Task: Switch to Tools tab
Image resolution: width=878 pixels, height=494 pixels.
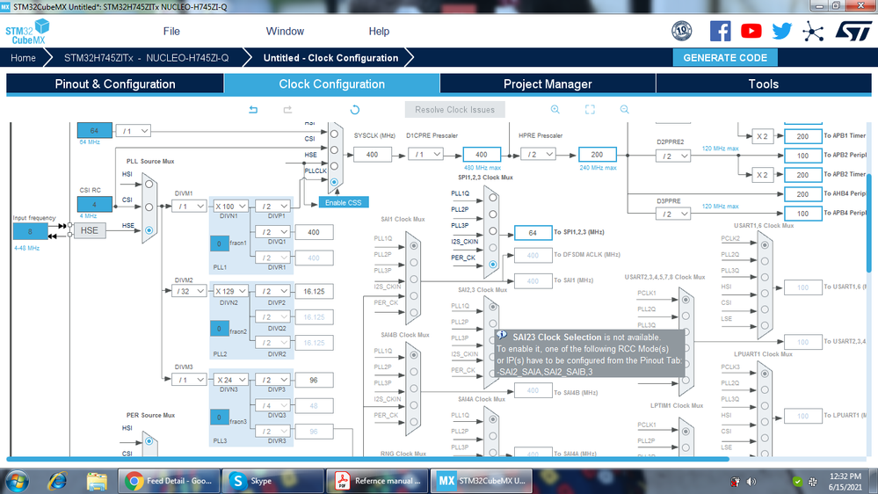Action: 764,84
